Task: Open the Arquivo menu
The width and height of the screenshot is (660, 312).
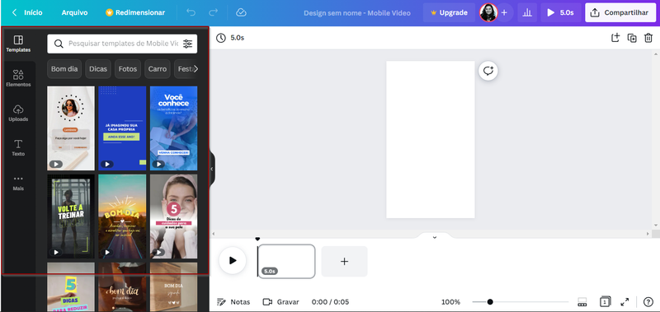Action: (x=74, y=12)
